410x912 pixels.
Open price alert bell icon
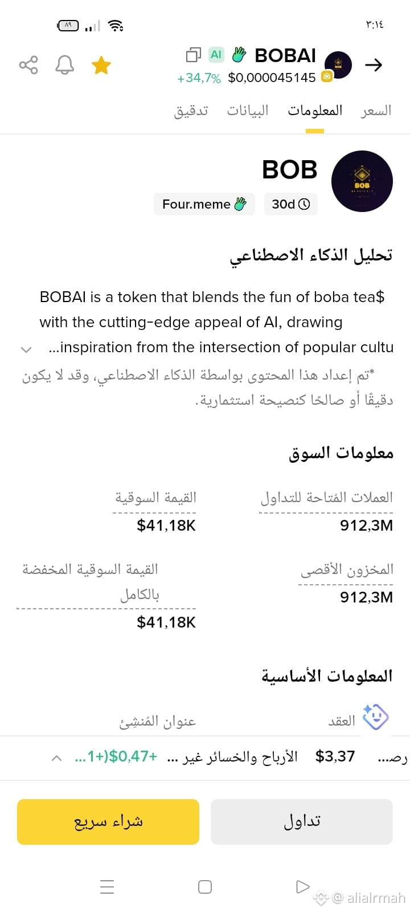(x=64, y=65)
